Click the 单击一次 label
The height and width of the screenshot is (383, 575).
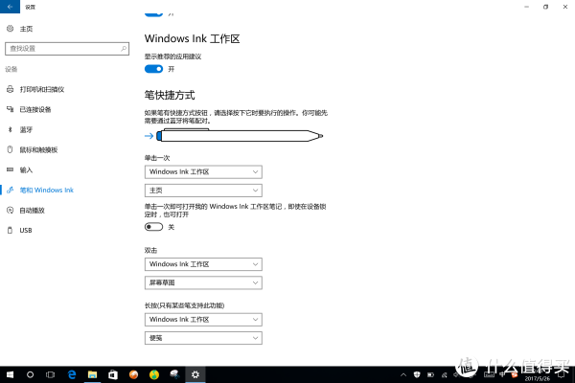click(x=157, y=158)
